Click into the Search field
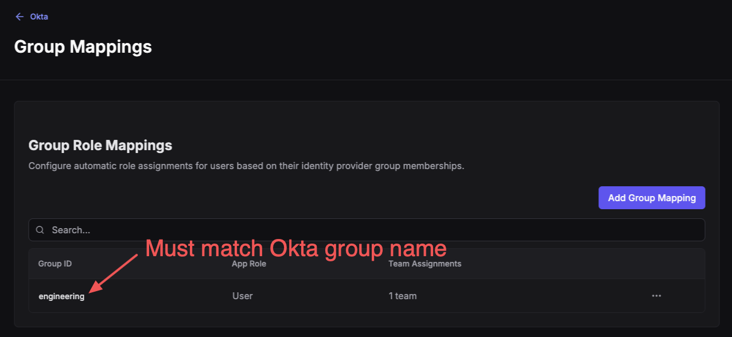Screen dimensions: 732x337 [x=229, y=229]
